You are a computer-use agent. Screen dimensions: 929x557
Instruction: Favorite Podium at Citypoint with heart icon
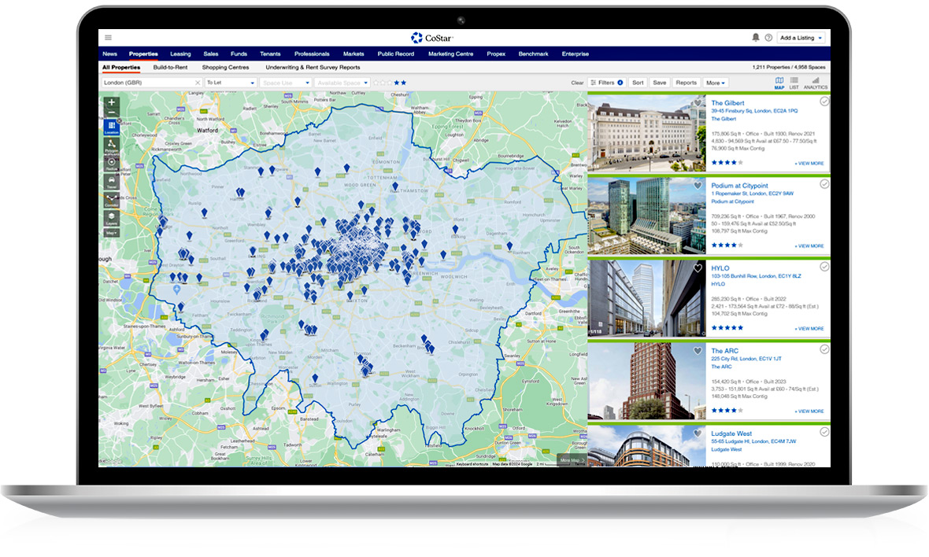point(698,185)
